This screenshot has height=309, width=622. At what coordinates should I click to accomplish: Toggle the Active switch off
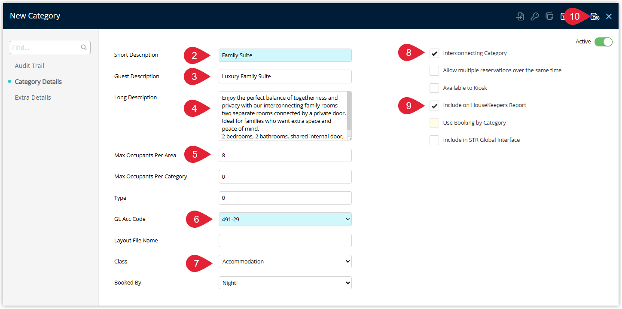pyautogui.click(x=604, y=42)
